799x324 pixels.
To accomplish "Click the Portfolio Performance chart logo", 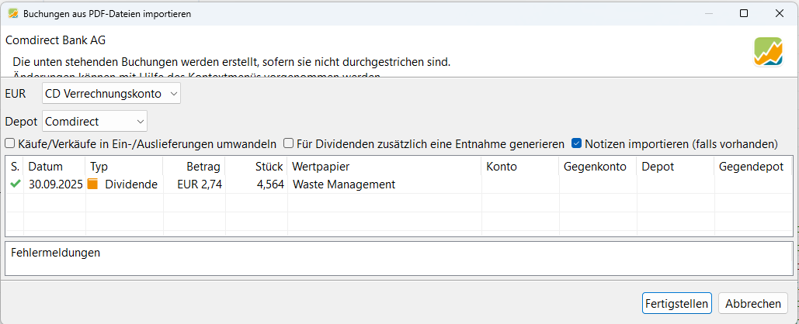I will pyautogui.click(x=768, y=51).
